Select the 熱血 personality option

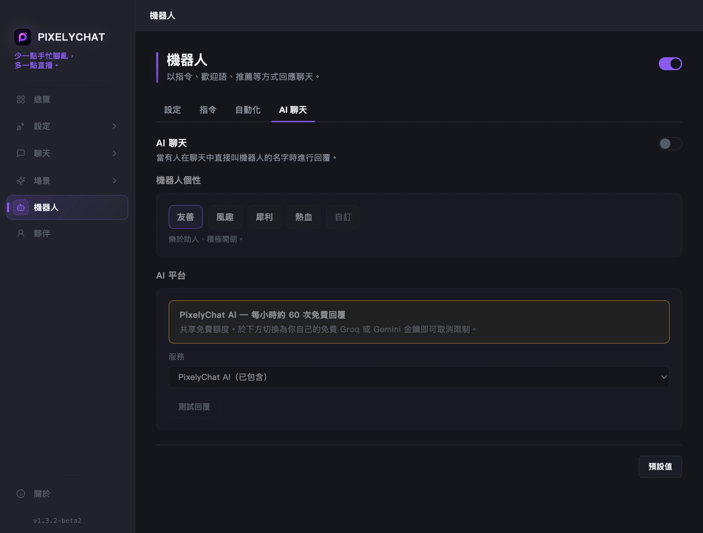304,217
